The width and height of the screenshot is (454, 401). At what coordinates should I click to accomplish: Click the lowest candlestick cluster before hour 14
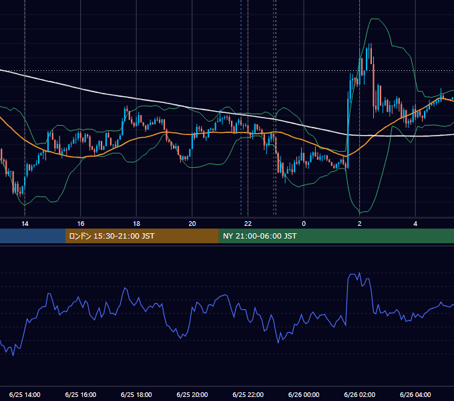(18, 188)
